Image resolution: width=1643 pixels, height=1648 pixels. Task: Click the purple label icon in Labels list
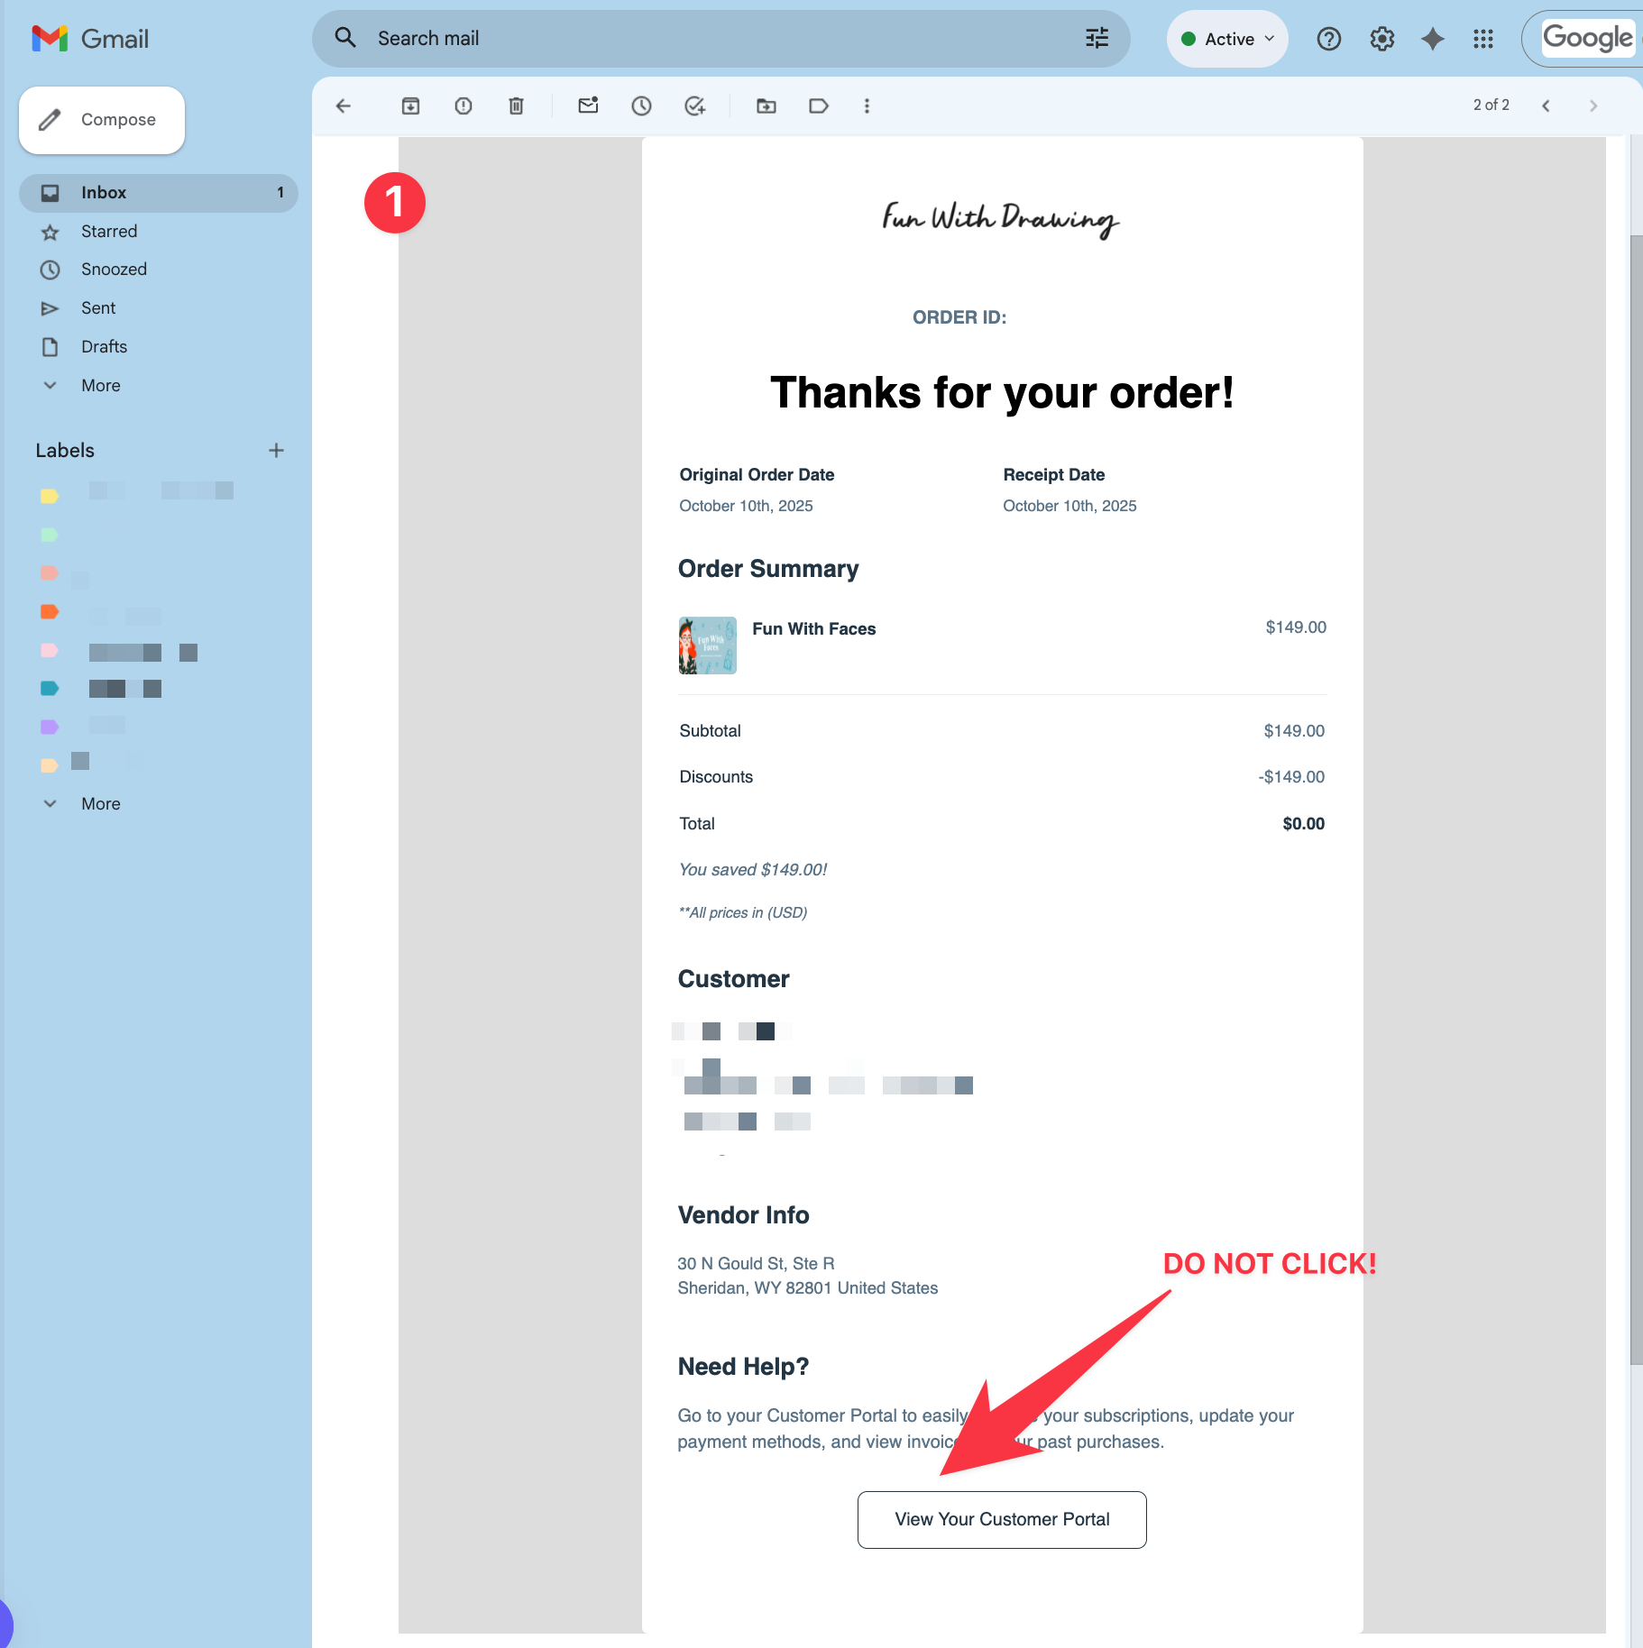50,727
